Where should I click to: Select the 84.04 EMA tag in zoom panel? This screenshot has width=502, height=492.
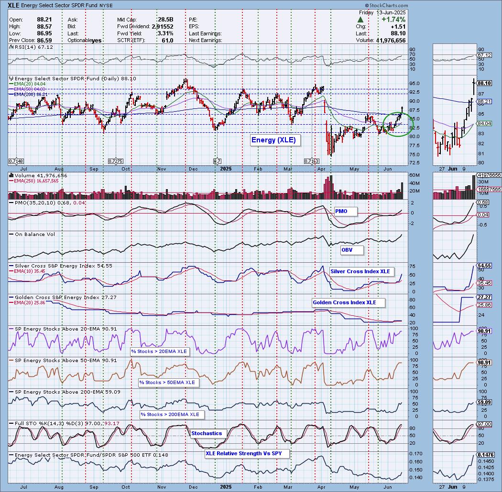(484, 124)
